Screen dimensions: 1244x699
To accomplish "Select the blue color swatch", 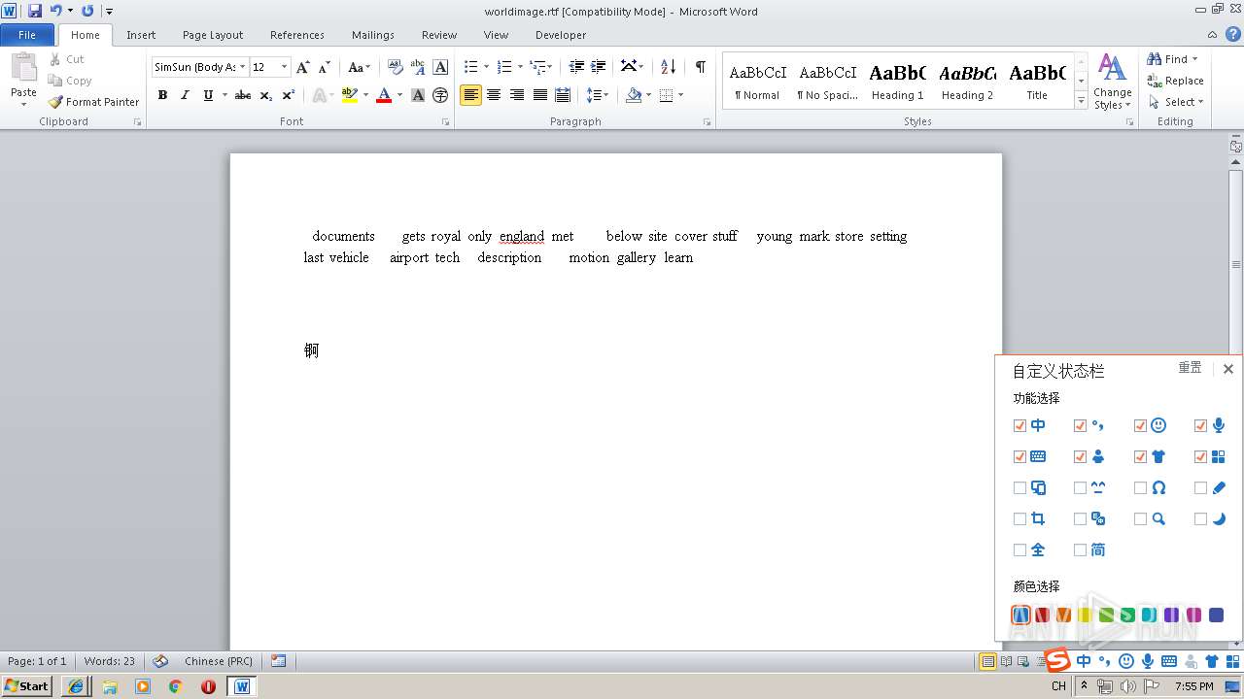I will click(1020, 615).
